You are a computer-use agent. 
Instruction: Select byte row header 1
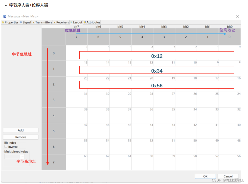pos(54,69)
